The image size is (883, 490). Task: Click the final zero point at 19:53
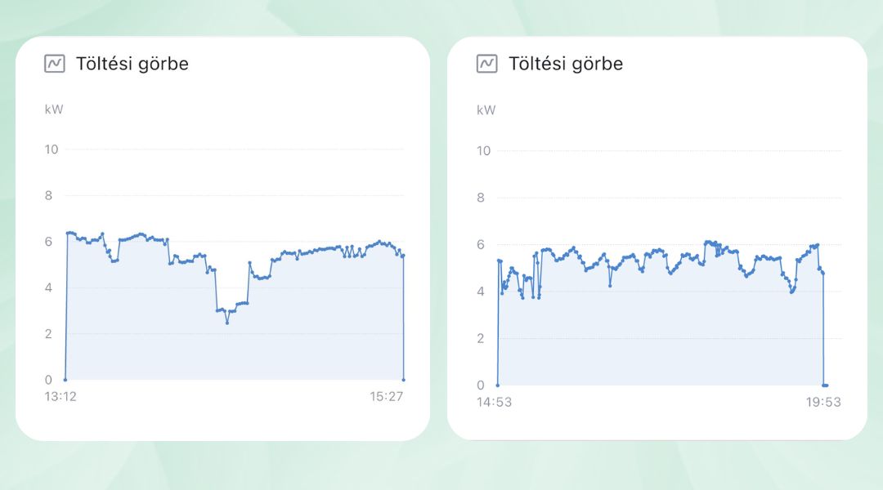point(826,385)
